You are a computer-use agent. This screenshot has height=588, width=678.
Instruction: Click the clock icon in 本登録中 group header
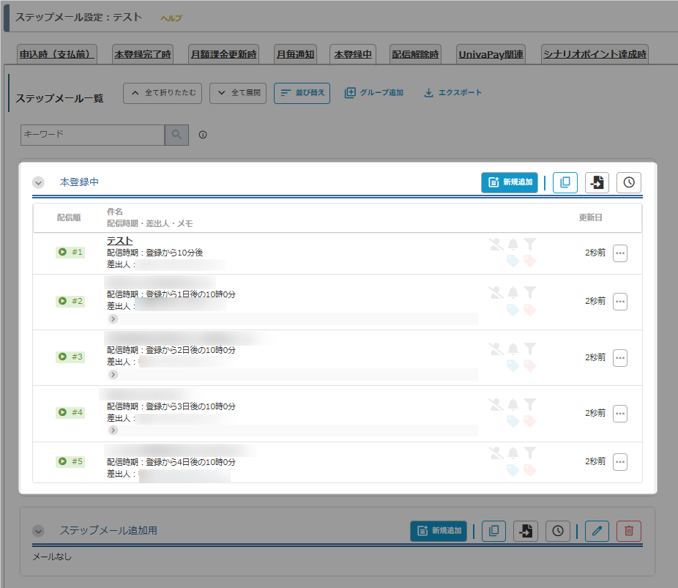[629, 183]
